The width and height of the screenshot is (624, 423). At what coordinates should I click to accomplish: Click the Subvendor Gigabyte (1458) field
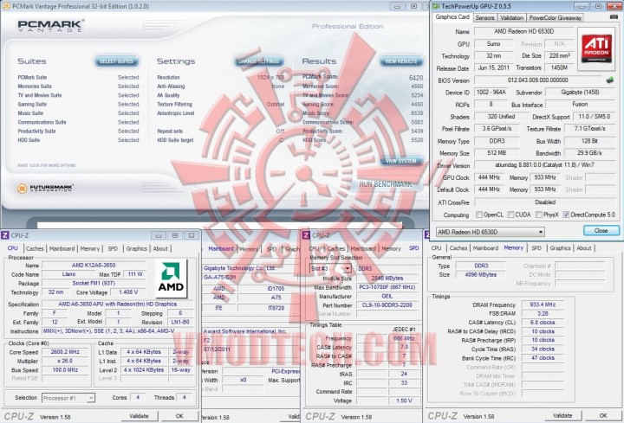point(580,93)
